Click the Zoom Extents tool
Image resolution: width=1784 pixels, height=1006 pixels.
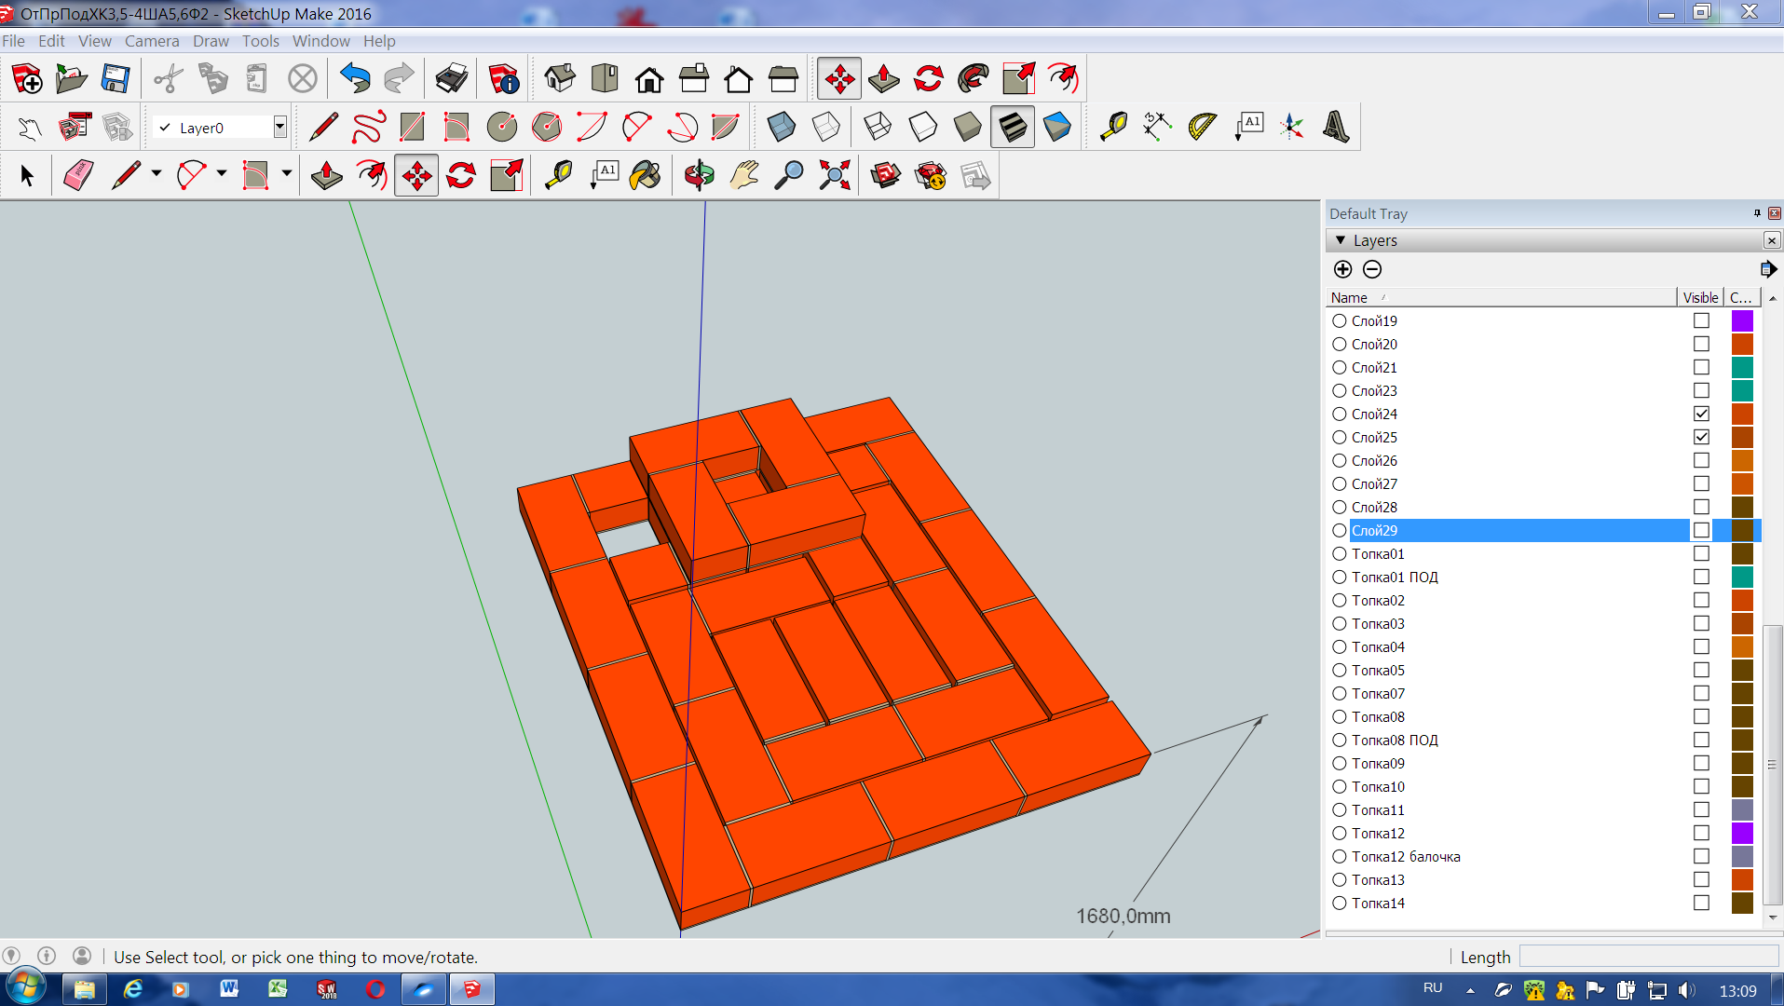coord(835,175)
